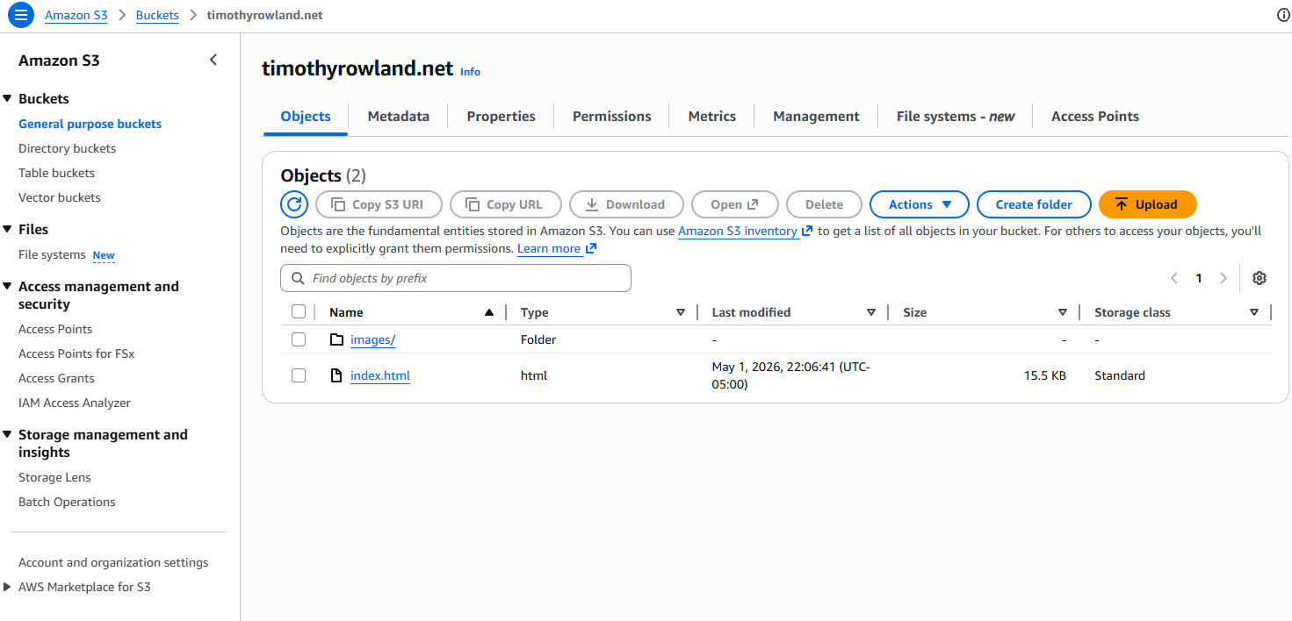Go to previous page arrow in pagination
Viewport: 1292px width, 621px height.
coord(1174,278)
